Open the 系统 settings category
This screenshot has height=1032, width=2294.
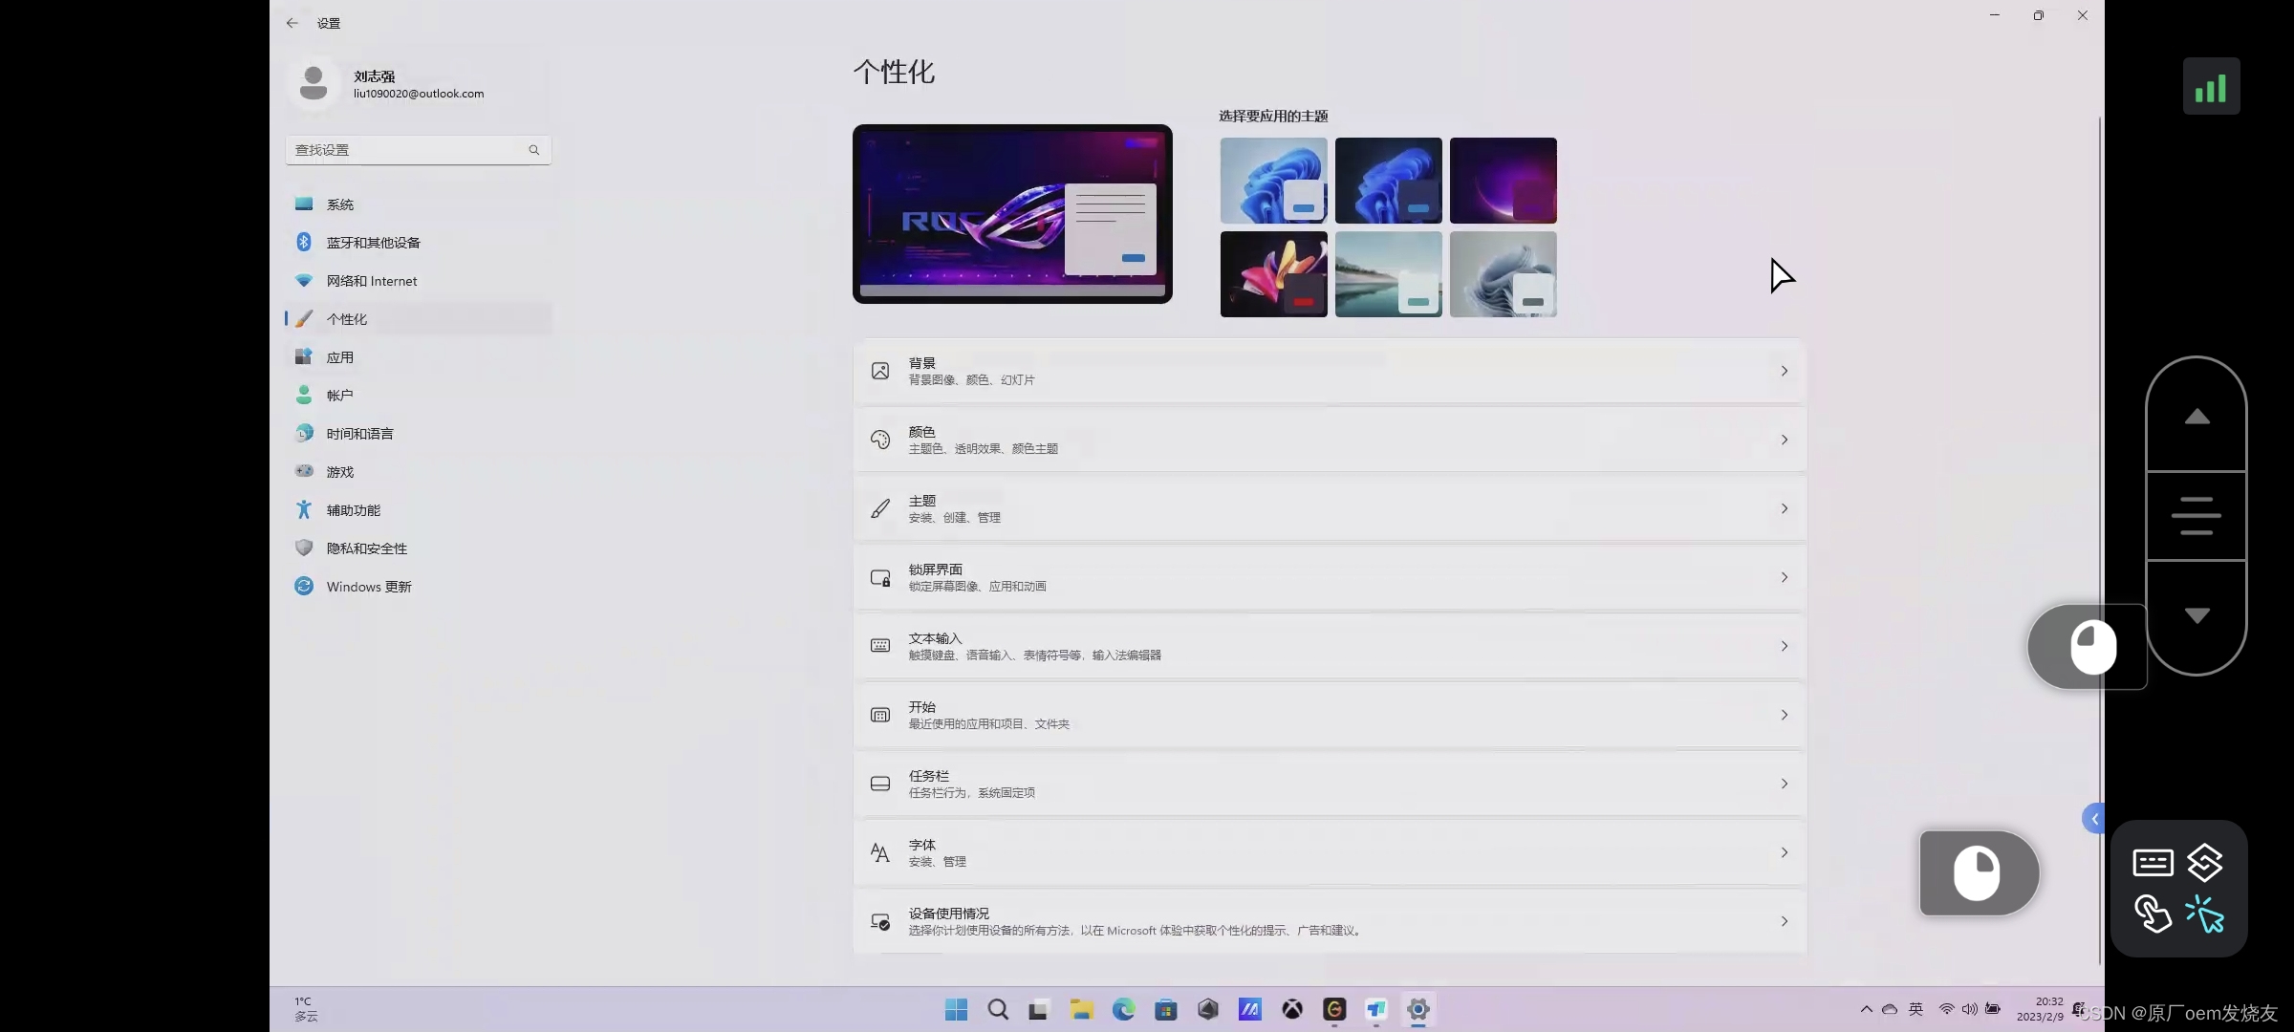[x=419, y=204]
